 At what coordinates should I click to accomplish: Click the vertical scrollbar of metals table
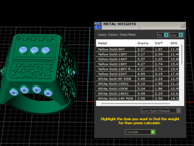[182, 55]
